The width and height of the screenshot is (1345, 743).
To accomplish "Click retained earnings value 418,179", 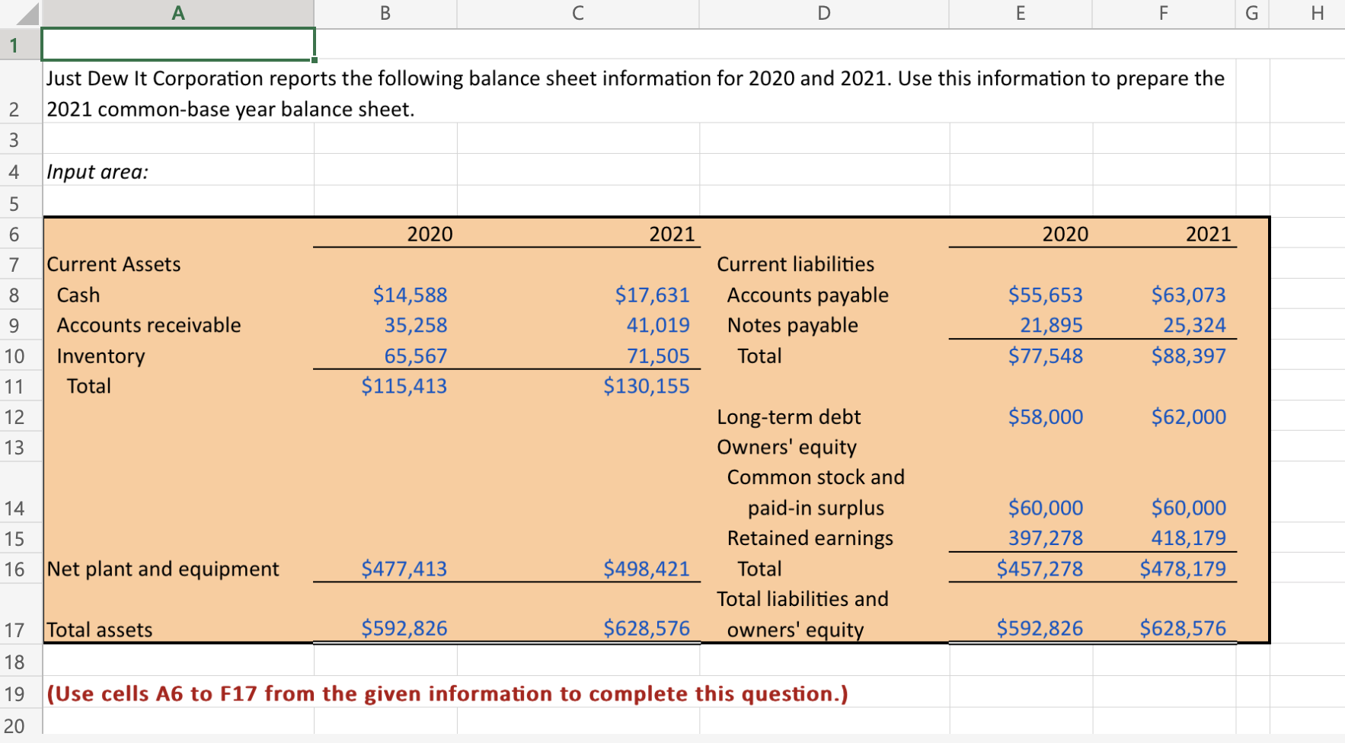I will pyautogui.click(x=1188, y=538).
